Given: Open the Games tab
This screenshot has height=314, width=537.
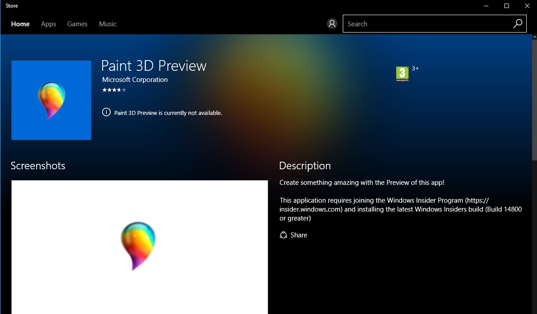Looking at the screenshot, I should point(77,24).
